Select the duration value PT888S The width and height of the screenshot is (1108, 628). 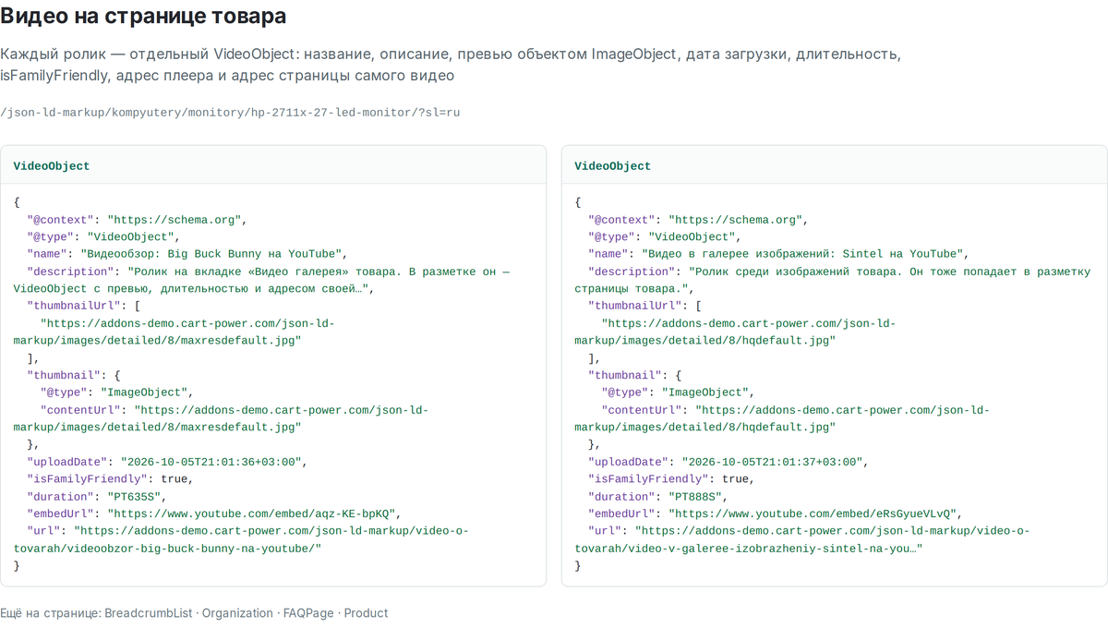[x=695, y=497]
